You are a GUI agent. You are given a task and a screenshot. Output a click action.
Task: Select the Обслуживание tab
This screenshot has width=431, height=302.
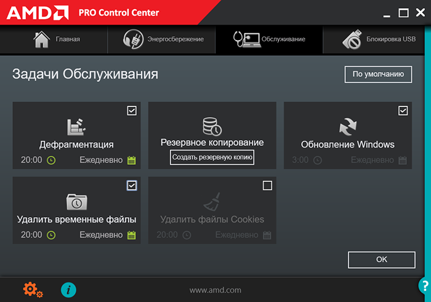pyautogui.click(x=269, y=39)
